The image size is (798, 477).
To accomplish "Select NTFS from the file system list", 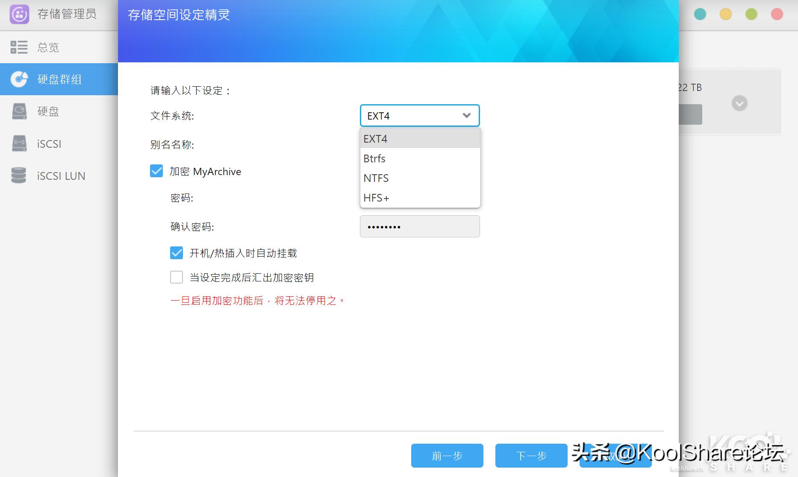I will point(376,178).
